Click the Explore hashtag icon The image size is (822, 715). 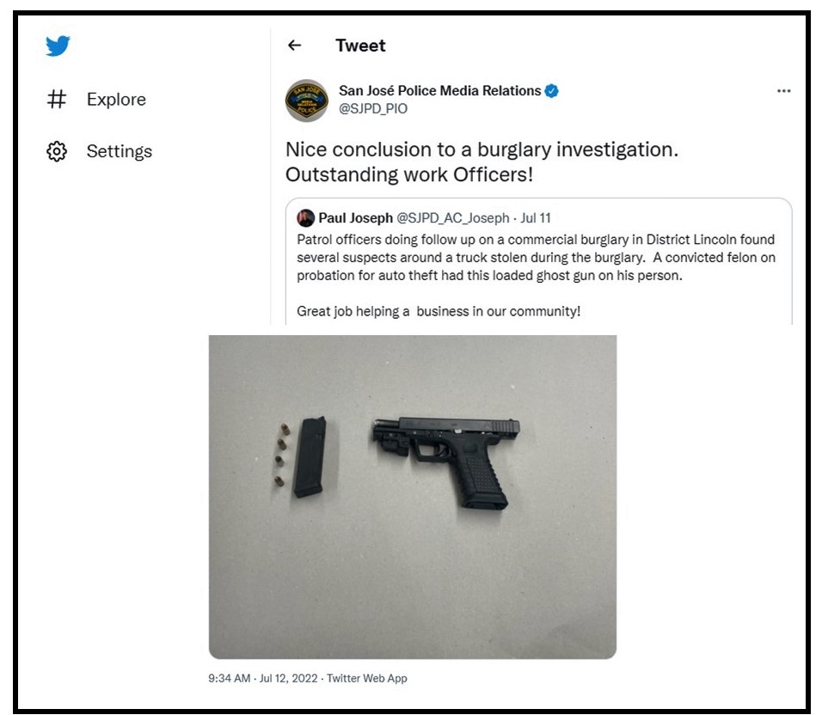[x=57, y=100]
